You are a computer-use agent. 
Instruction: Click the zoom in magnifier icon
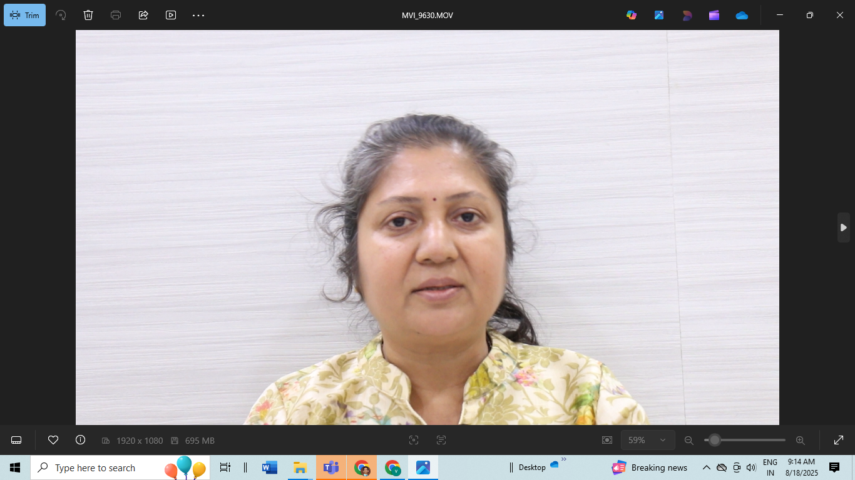pyautogui.click(x=800, y=440)
